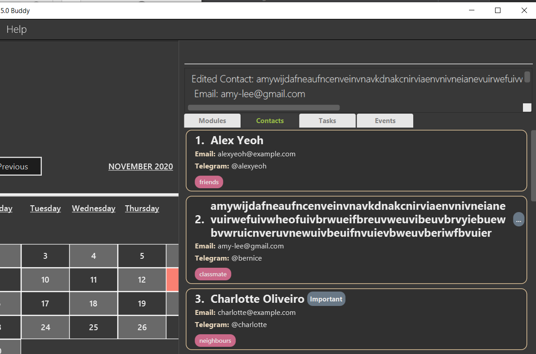This screenshot has width=536, height=354.
Task: Click Telegram handle @charlotte
Action: (249, 325)
